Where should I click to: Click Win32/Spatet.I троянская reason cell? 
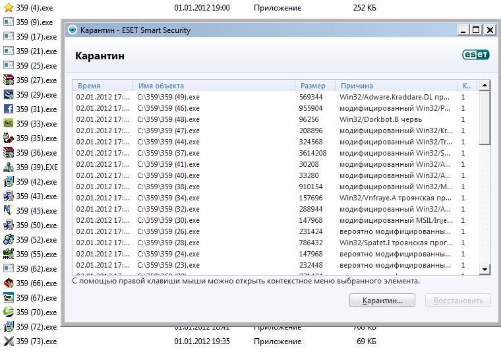396,243
